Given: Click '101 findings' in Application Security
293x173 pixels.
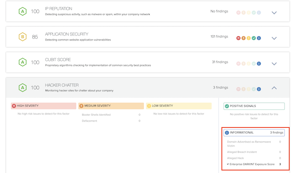Looking at the screenshot, I should [219, 36].
